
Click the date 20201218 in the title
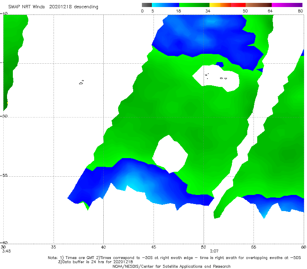click(60, 7)
